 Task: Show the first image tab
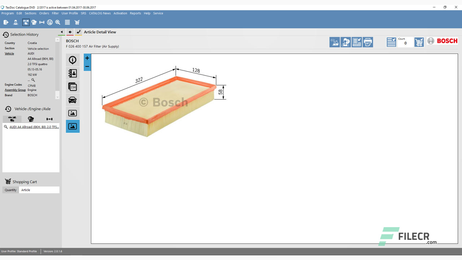pyautogui.click(x=73, y=113)
